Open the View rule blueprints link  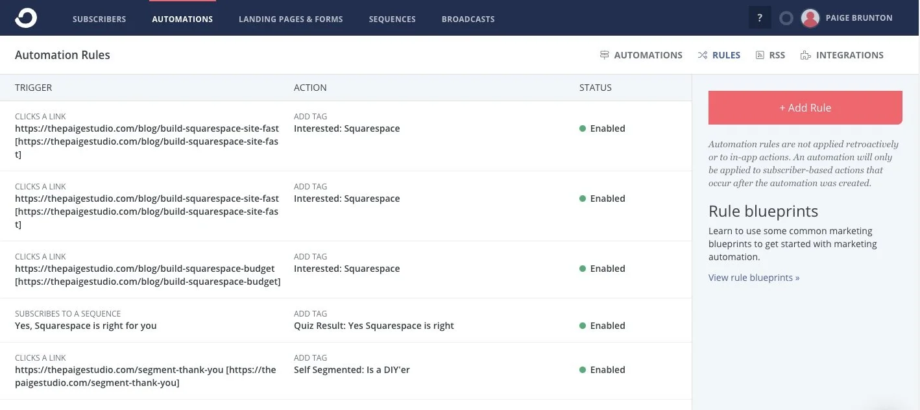click(x=754, y=278)
